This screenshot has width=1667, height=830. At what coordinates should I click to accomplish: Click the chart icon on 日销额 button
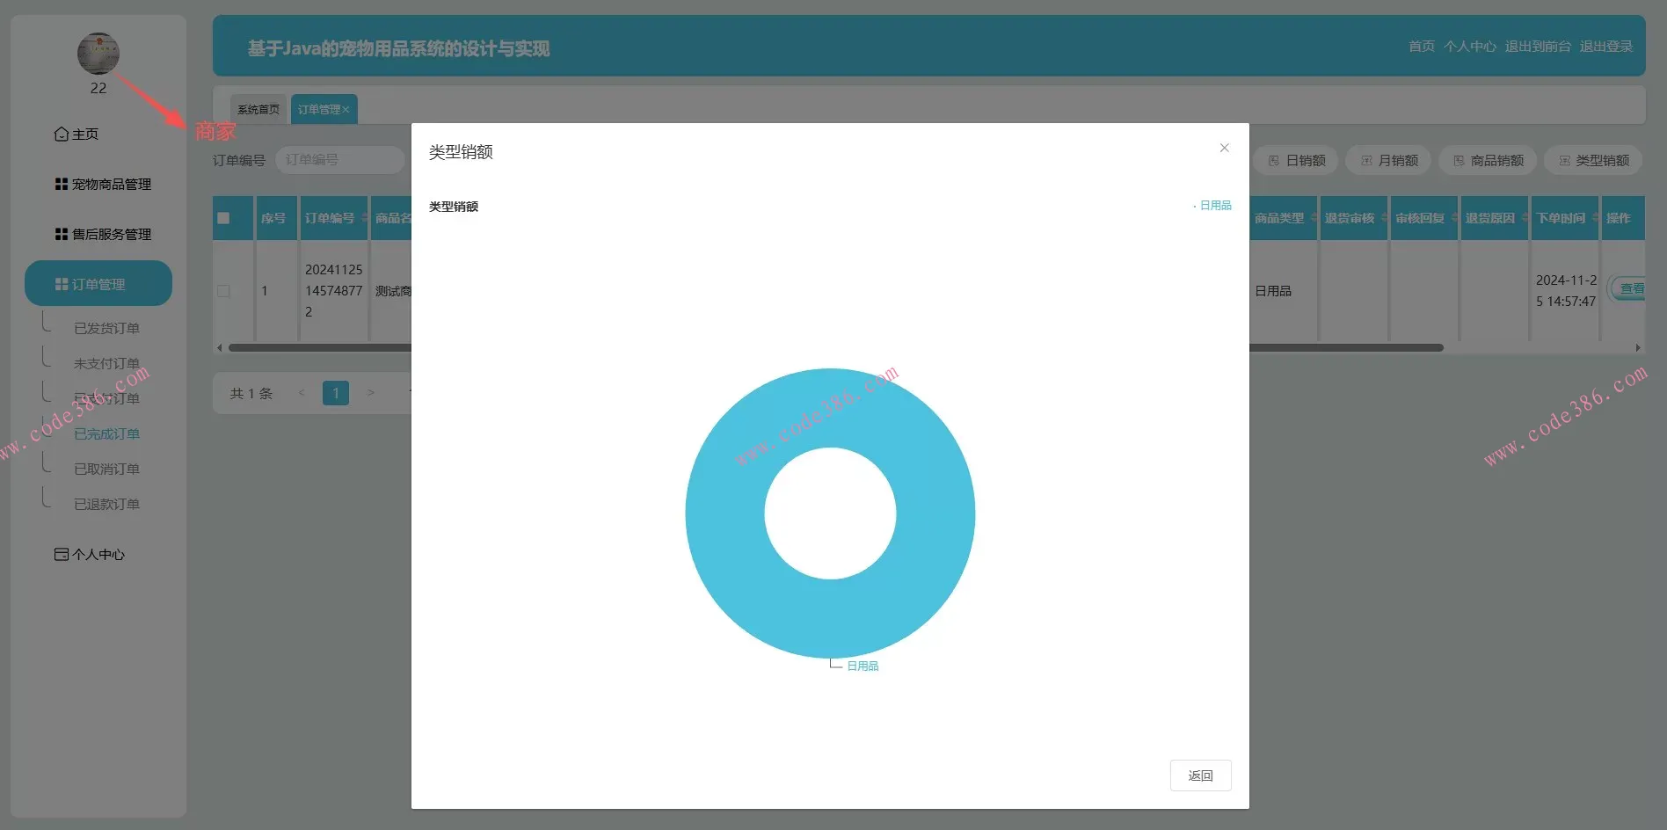1273,161
